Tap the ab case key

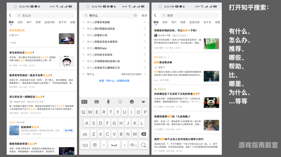[85, 134]
